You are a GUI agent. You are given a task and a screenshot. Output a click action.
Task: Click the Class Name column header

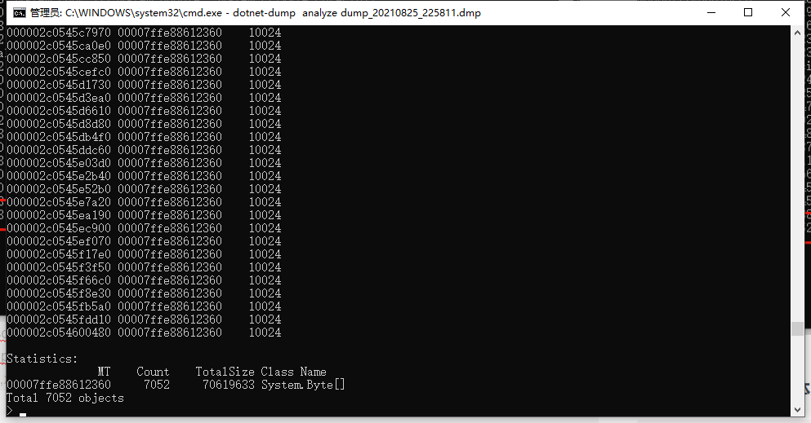pos(294,372)
